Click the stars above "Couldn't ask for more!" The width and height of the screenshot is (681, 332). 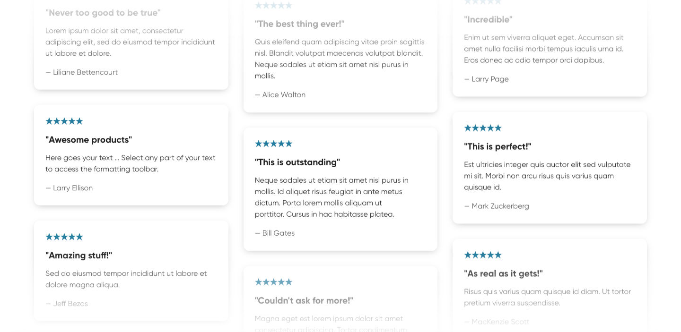click(273, 282)
